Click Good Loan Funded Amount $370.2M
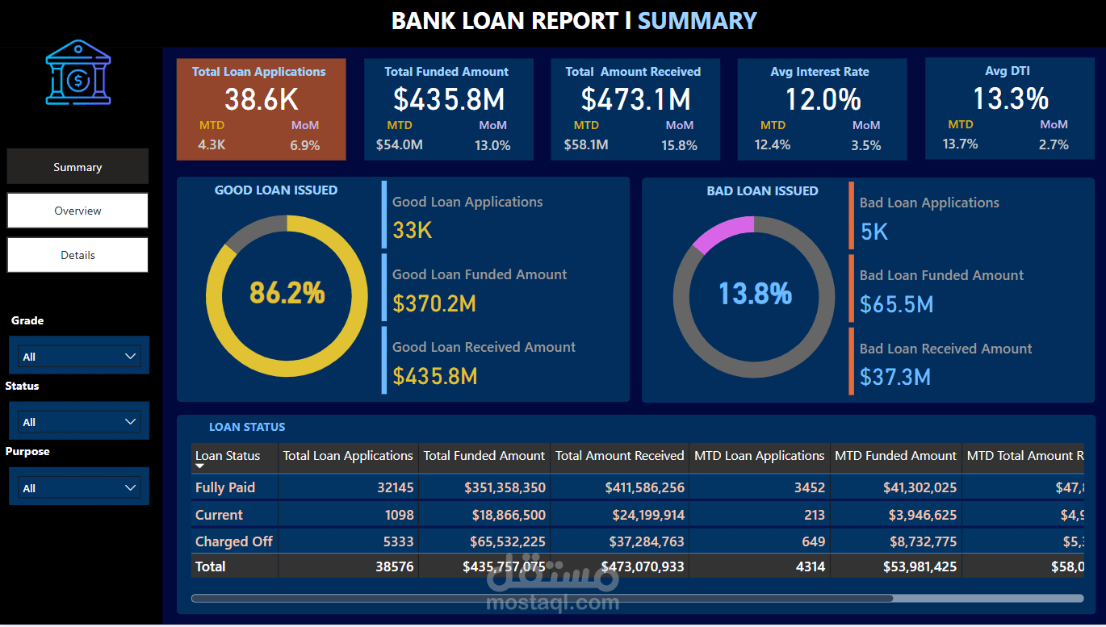This screenshot has width=1106, height=627. pyautogui.click(x=434, y=303)
